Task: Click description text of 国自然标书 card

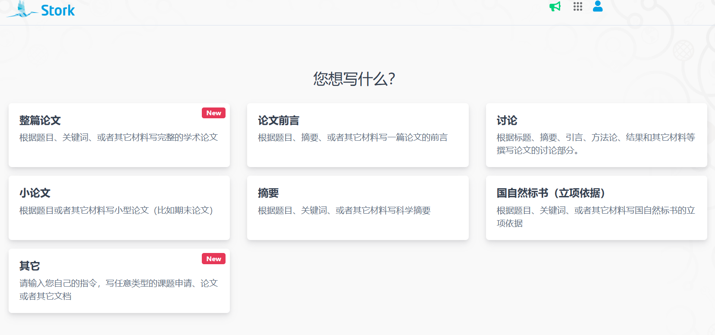Action: tap(596, 217)
